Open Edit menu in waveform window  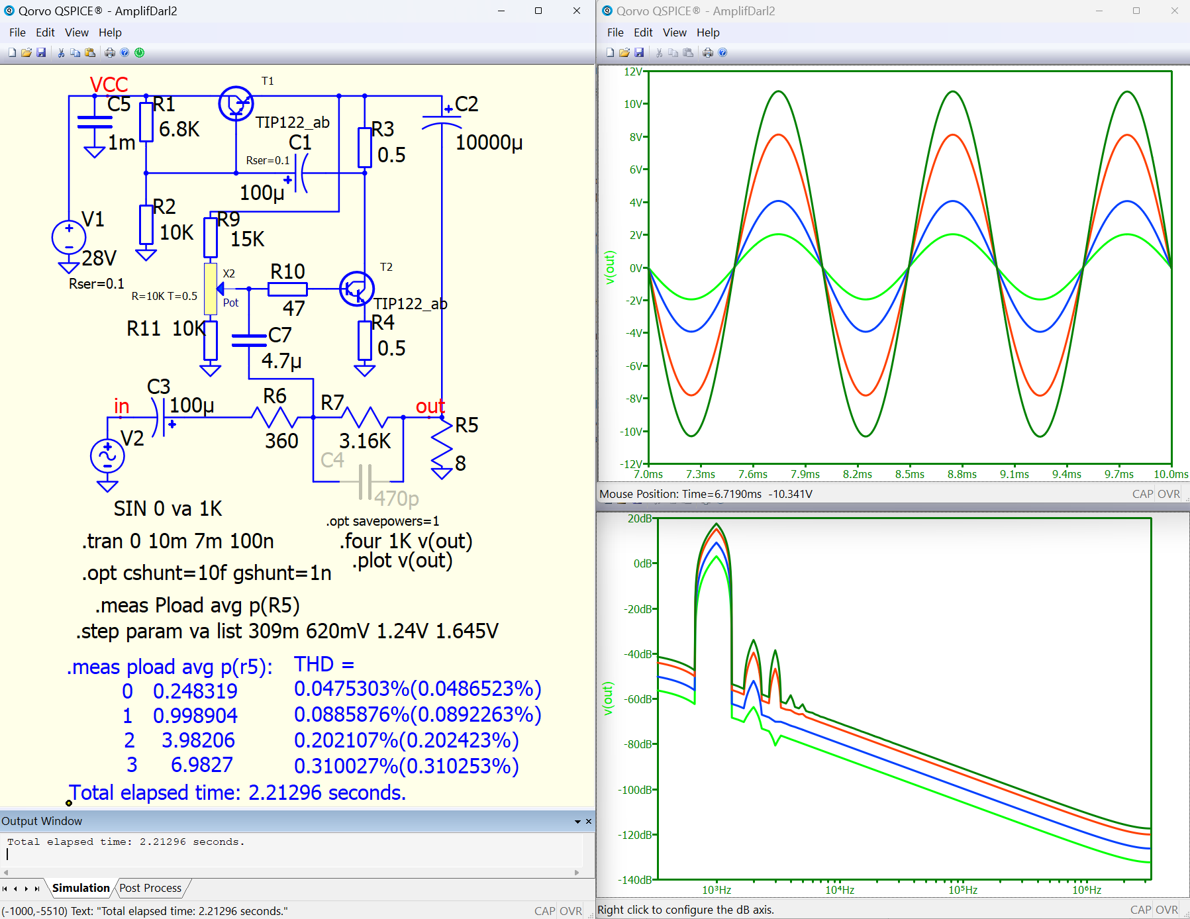[643, 32]
